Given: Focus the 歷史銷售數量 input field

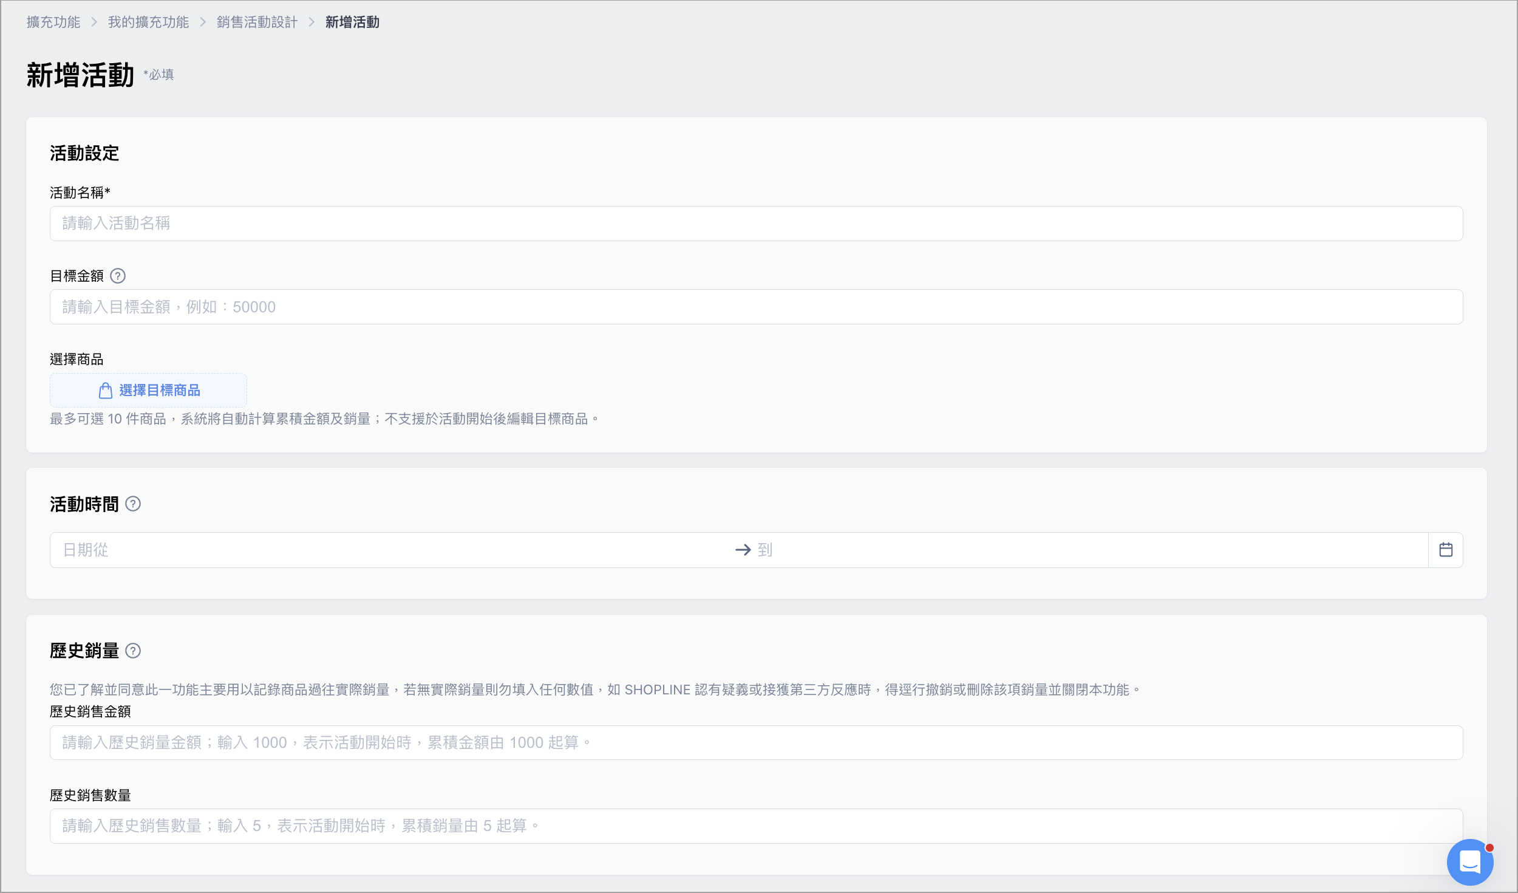Looking at the screenshot, I should [x=756, y=826].
